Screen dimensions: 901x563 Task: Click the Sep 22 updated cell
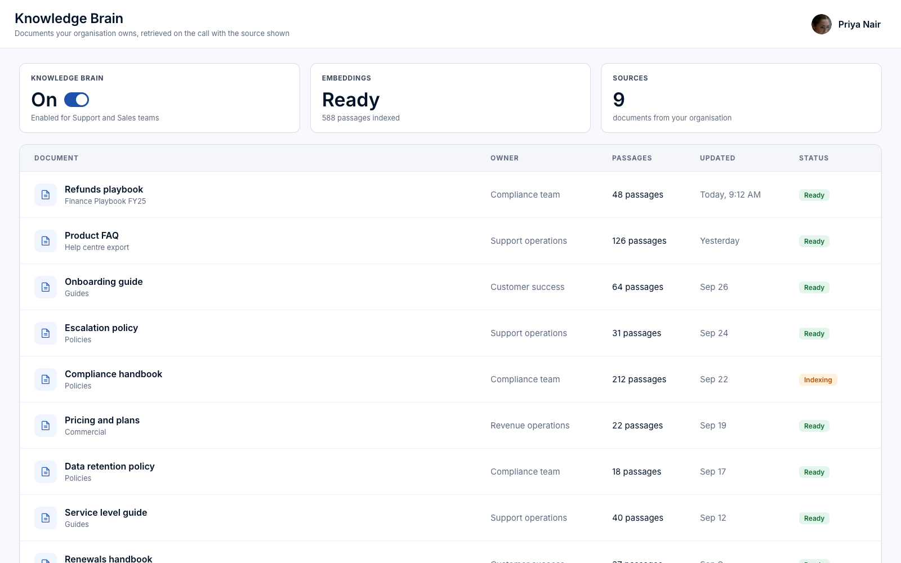pyautogui.click(x=714, y=379)
